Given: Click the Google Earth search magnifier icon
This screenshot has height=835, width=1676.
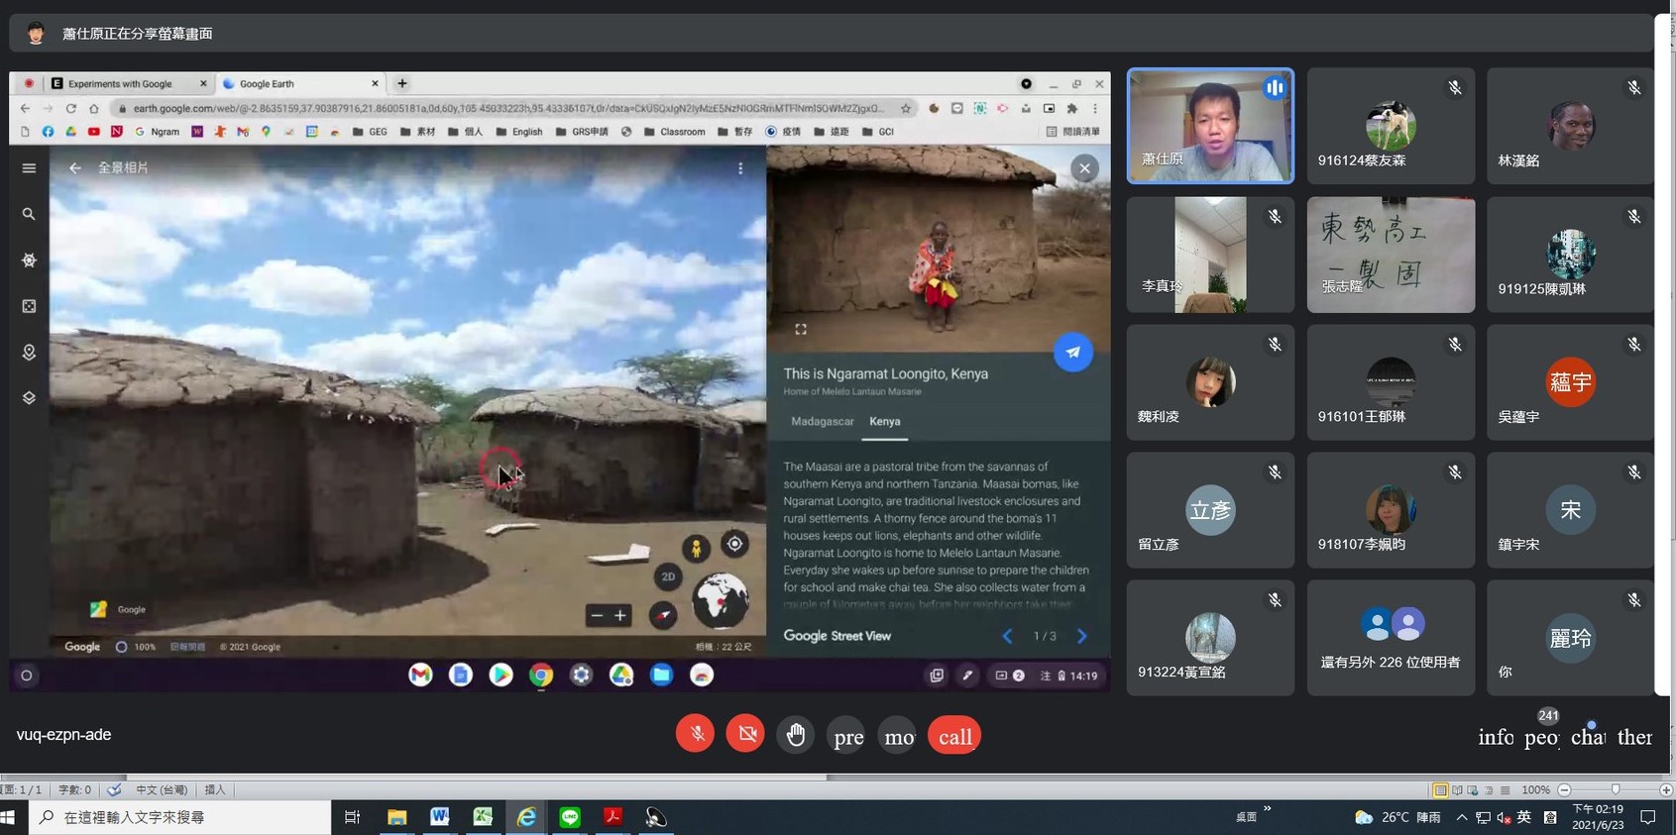Looking at the screenshot, I should coord(29,214).
